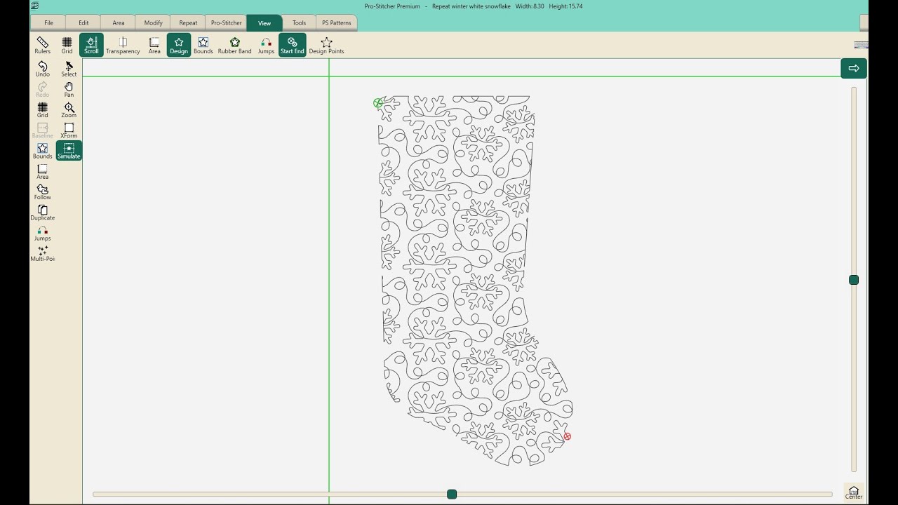Click the Multi-Point icon
This screenshot has height=505, width=898.
pyautogui.click(x=43, y=253)
